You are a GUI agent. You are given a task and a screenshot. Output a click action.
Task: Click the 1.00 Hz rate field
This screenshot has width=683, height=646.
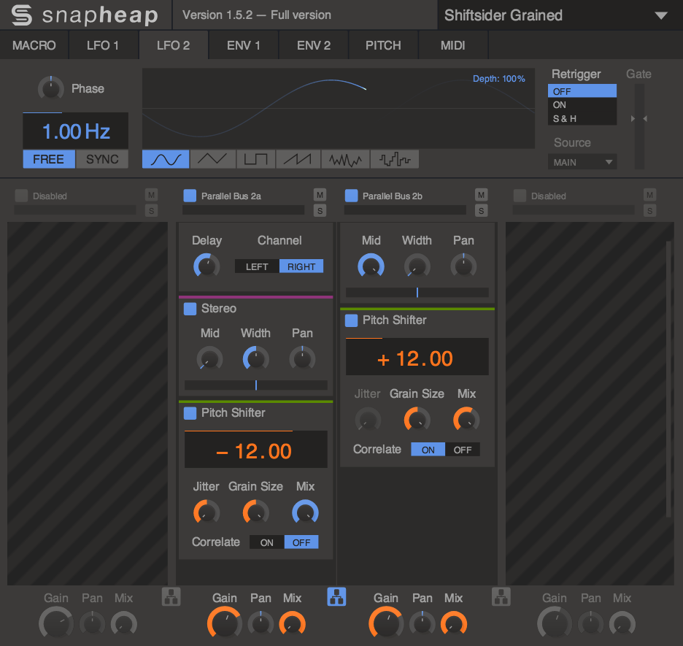pos(75,131)
